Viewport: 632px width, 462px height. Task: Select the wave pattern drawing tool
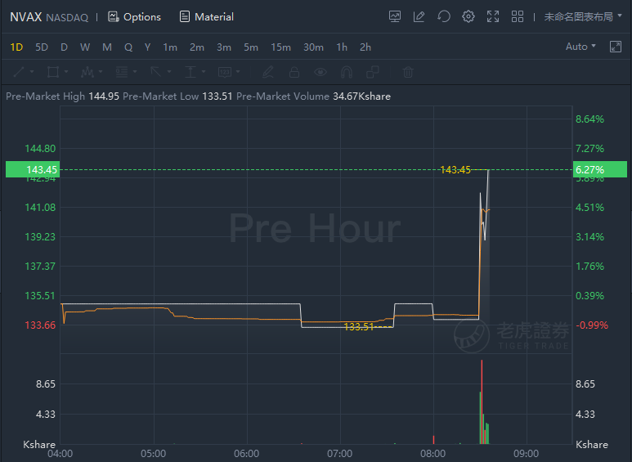coord(87,72)
